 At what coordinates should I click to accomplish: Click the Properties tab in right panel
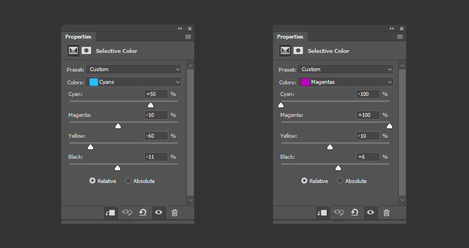coord(290,37)
